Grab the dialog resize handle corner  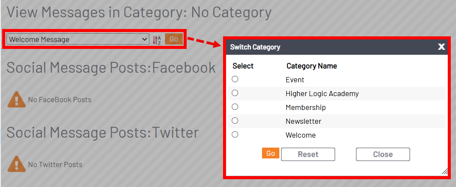click(444, 171)
